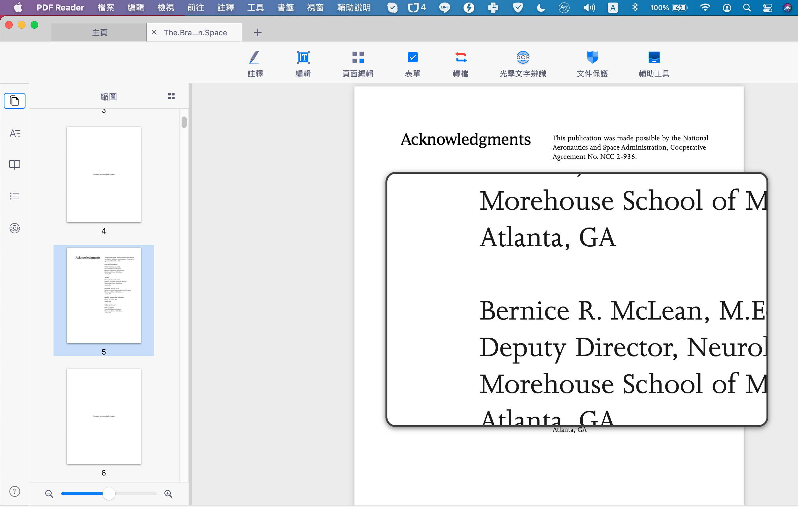Open the 書籤 menu
Image resolution: width=798 pixels, height=507 pixels.
coord(285,8)
